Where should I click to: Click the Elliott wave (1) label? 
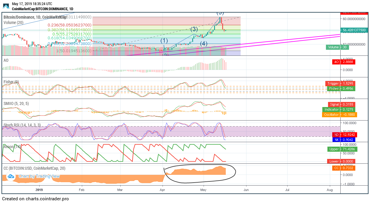[x=164, y=40]
